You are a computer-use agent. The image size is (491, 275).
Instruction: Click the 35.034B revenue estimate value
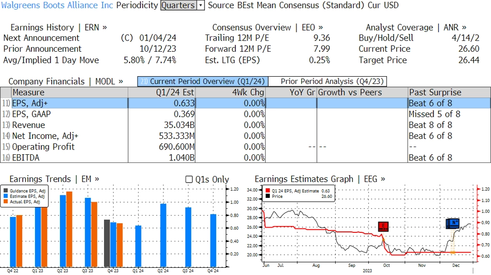[179, 125]
